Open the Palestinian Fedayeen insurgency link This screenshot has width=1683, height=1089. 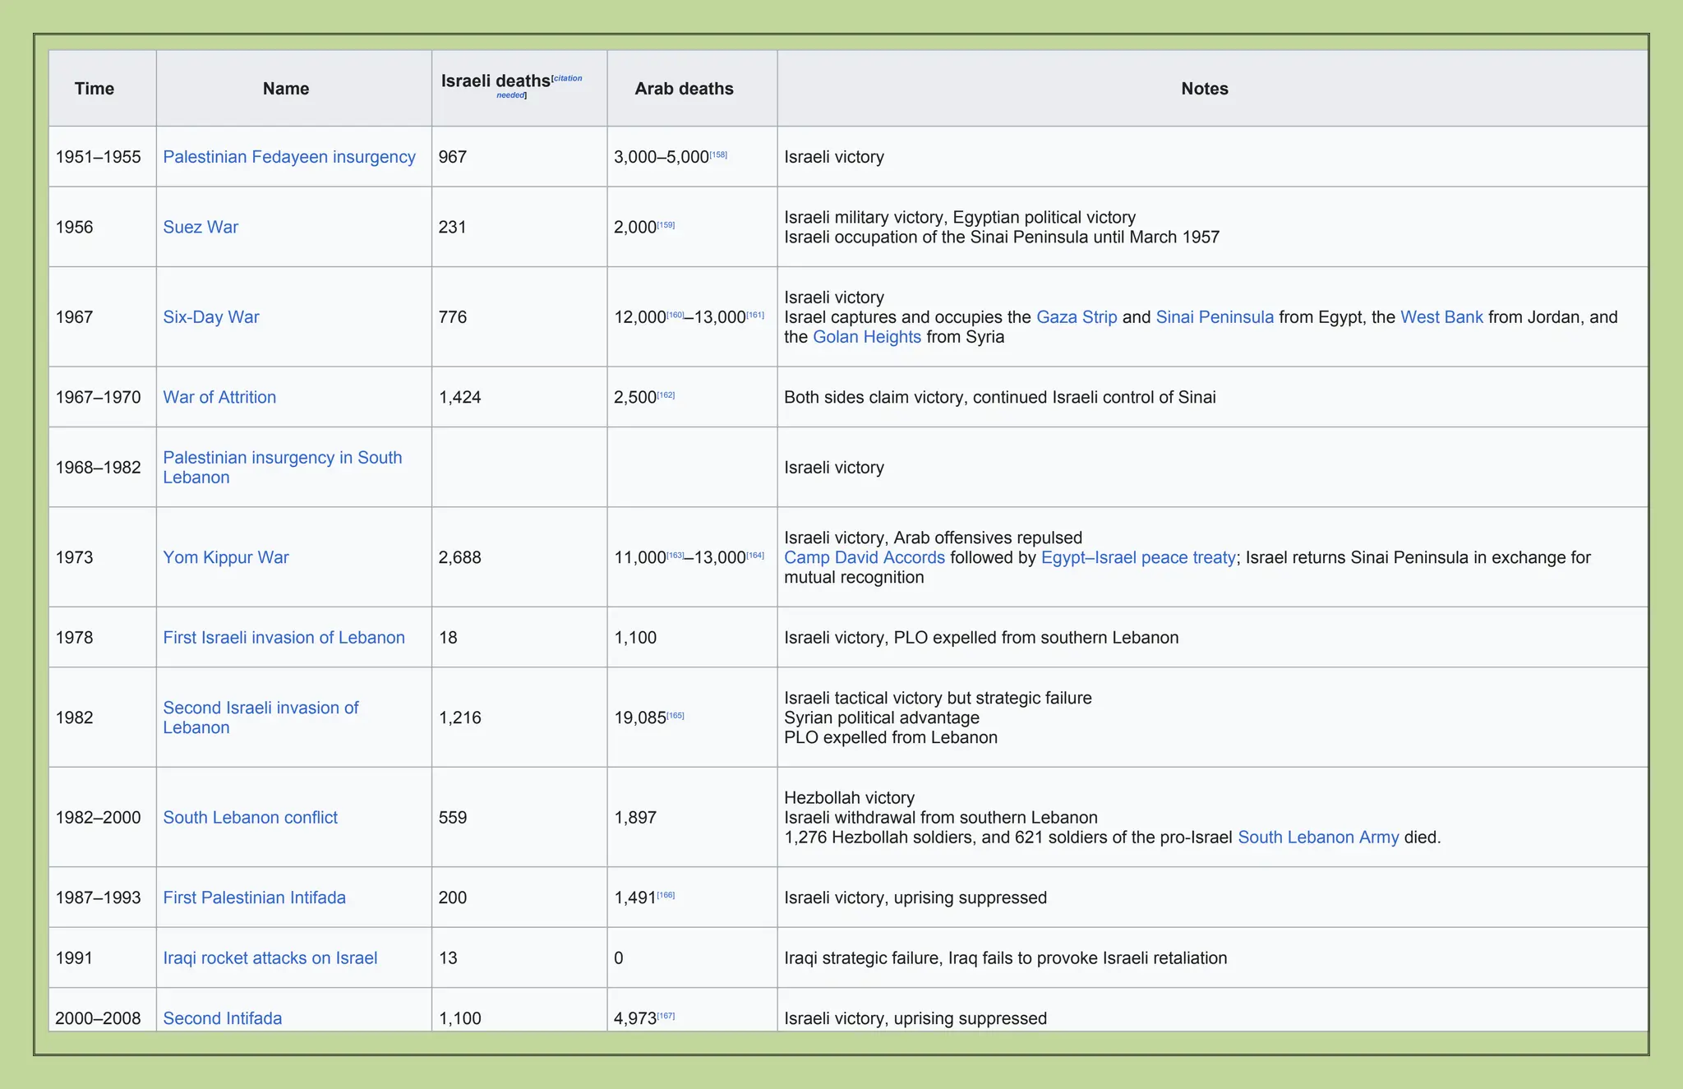(288, 157)
